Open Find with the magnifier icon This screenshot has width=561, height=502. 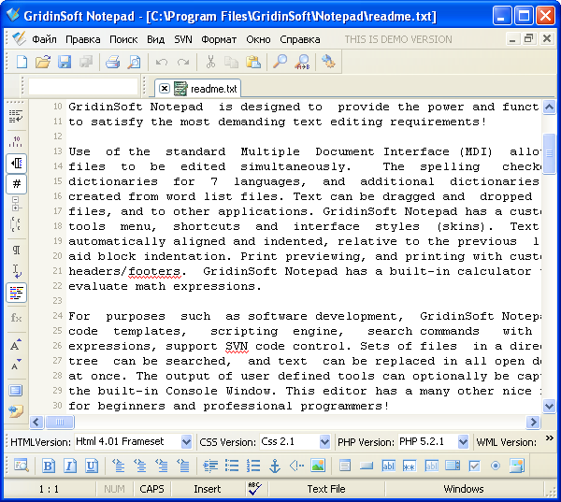280,61
